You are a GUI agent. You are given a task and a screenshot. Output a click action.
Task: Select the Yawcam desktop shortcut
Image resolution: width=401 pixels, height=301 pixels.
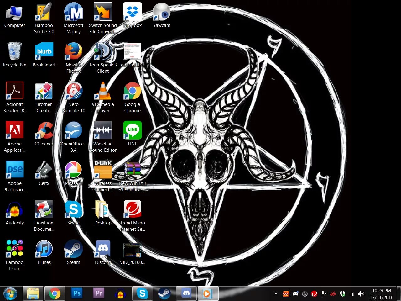pos(162,16)
